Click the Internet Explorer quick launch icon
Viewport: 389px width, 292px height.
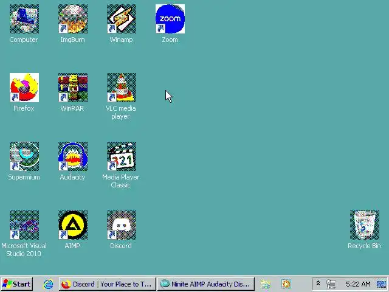[48, 284]
